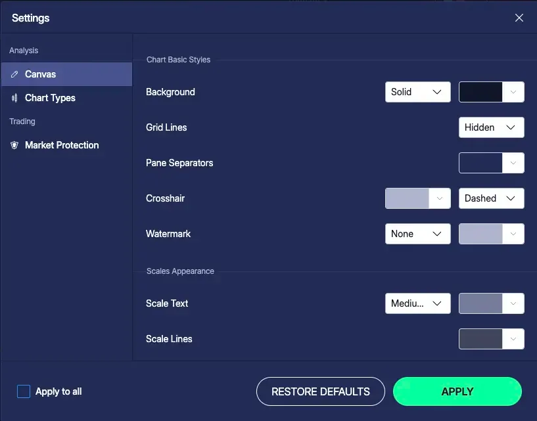Click the Watermark label text
The image size is (537, 421).
click(x=168, y=234)
